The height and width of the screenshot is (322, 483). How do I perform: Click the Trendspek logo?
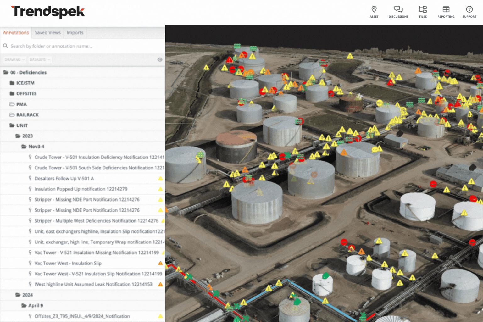[x=47, y=12]
